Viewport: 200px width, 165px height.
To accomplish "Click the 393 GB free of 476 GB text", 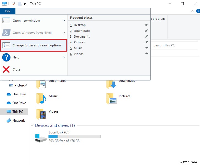I will 64,141.
